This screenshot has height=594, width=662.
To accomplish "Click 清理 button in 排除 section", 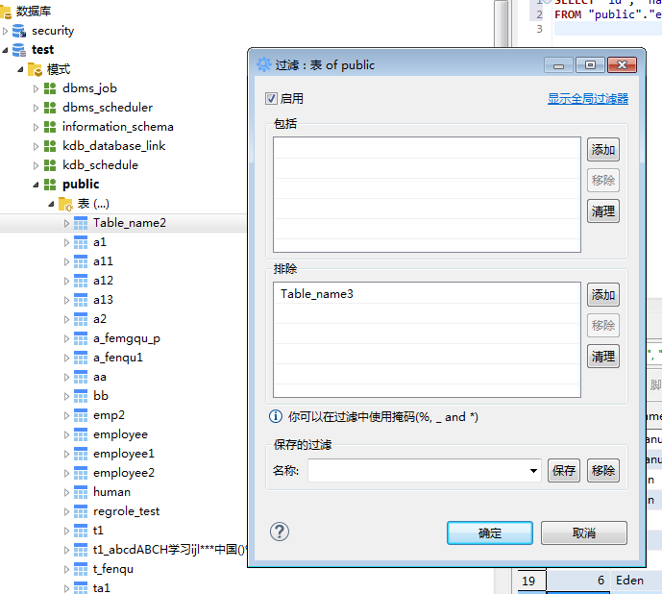I will 602,357.
